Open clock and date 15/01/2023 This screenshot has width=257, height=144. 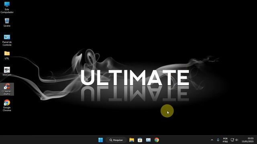pyautogui.click(x=247, y=140)
